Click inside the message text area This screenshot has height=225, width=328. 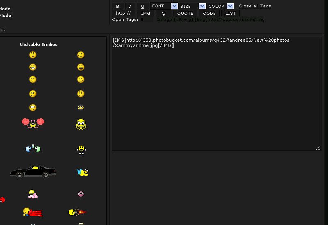pos(216,94)
